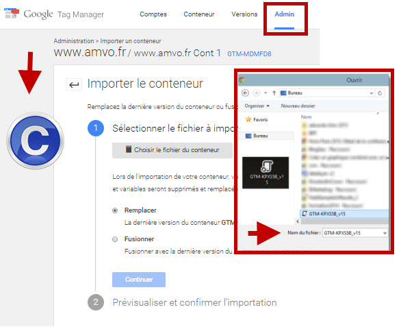Image resolution: width=401 pixels, height=329 pixels.
Task: Click the back arrow beside Importer le conteneur
Action: coord(74,84)
